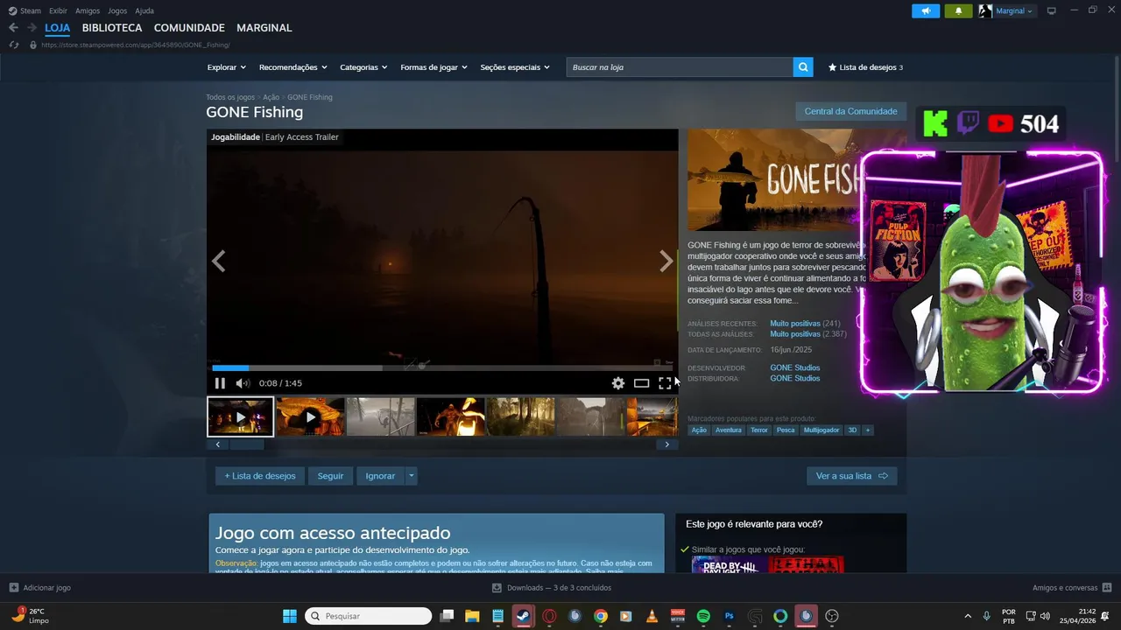Click the Ignorar button
Viewport: 1121px width, 630px height.
[380, 476]
